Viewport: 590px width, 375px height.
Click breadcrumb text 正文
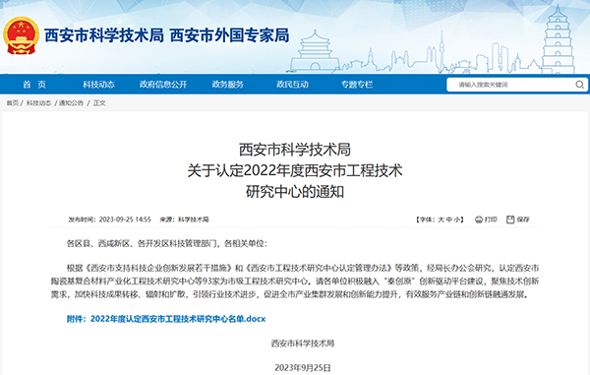(x=99, y=102)
